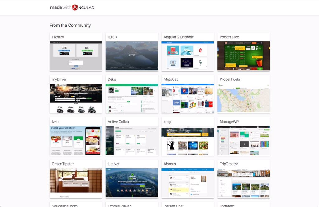The image size is (319, 207).
Task: Click the Sougalmal.com card title
Action: (x=64, y=205)
